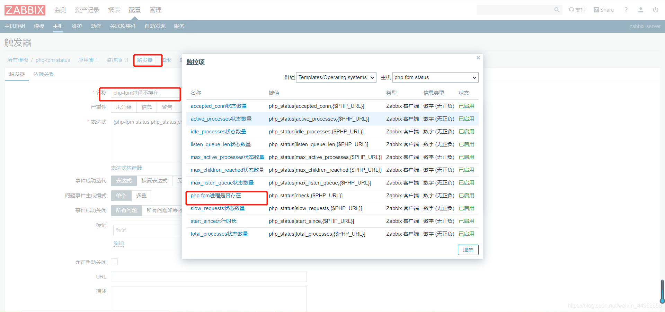The width and height of the screenshot is (665, 312).
Task: Select severity 信息
Action: pos(147,107)
